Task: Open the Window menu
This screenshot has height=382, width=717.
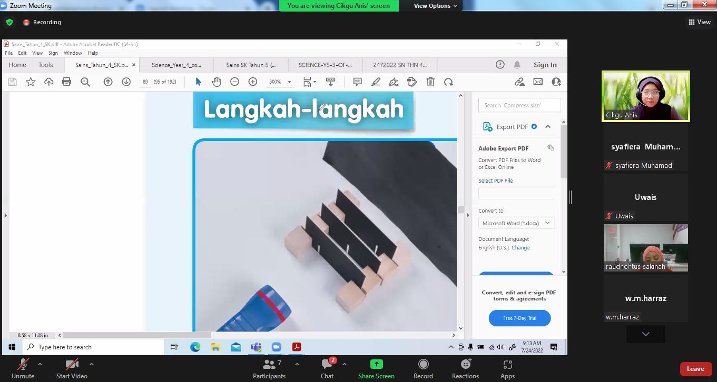Action: [73, 53]
